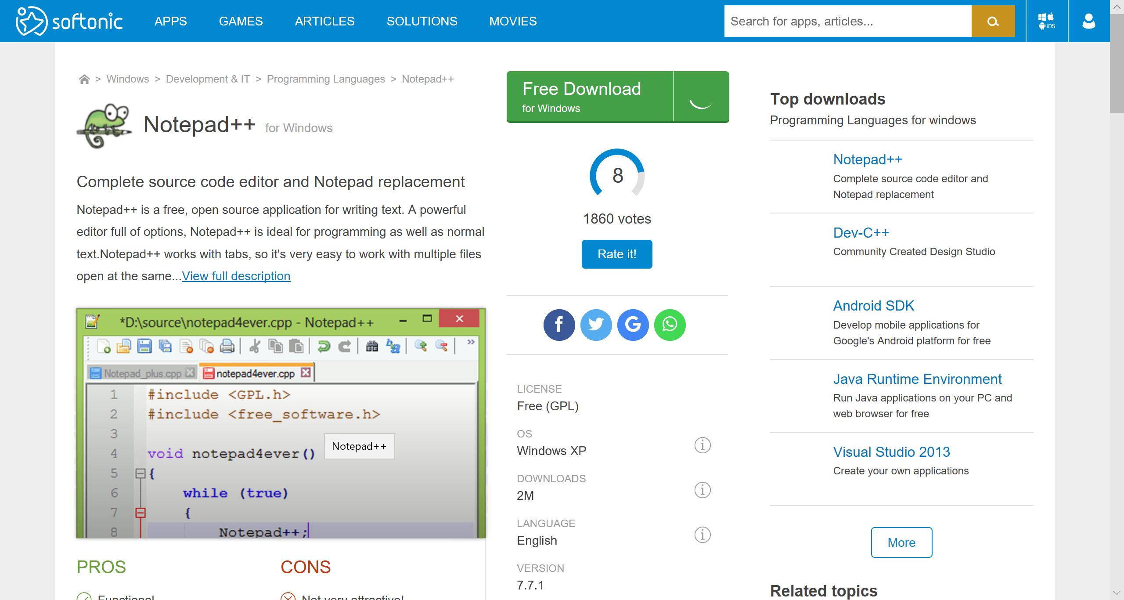Go to Programming Languages breadcrumb
Screen dimensions: 1124x600
[326, 79]
